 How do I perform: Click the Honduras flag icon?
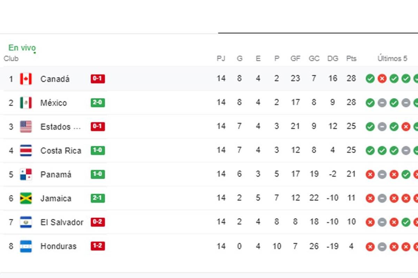pyautogui.click(x=26, y=246)
